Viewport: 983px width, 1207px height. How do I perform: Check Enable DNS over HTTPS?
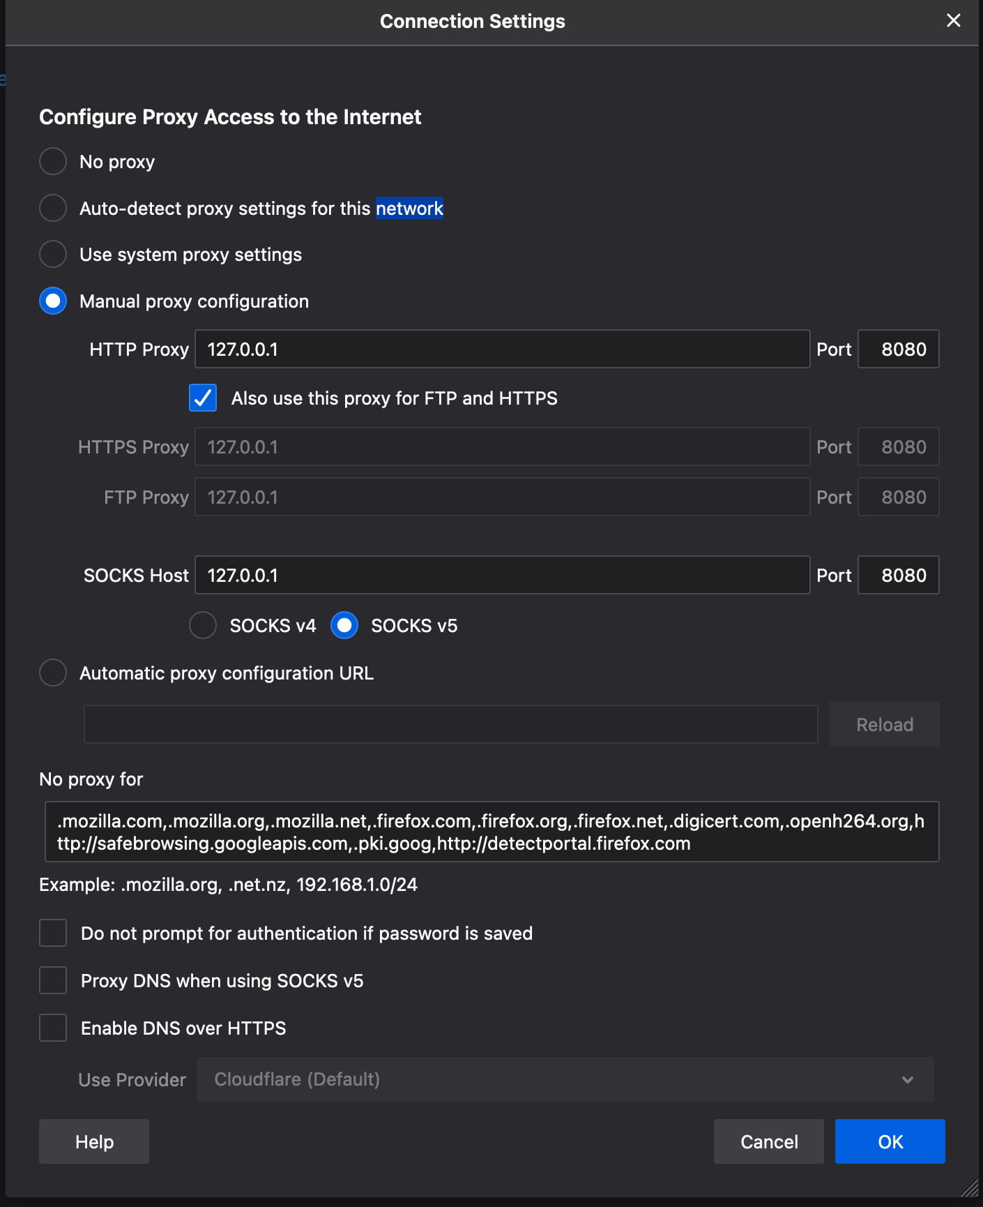tap(53, 1028)
